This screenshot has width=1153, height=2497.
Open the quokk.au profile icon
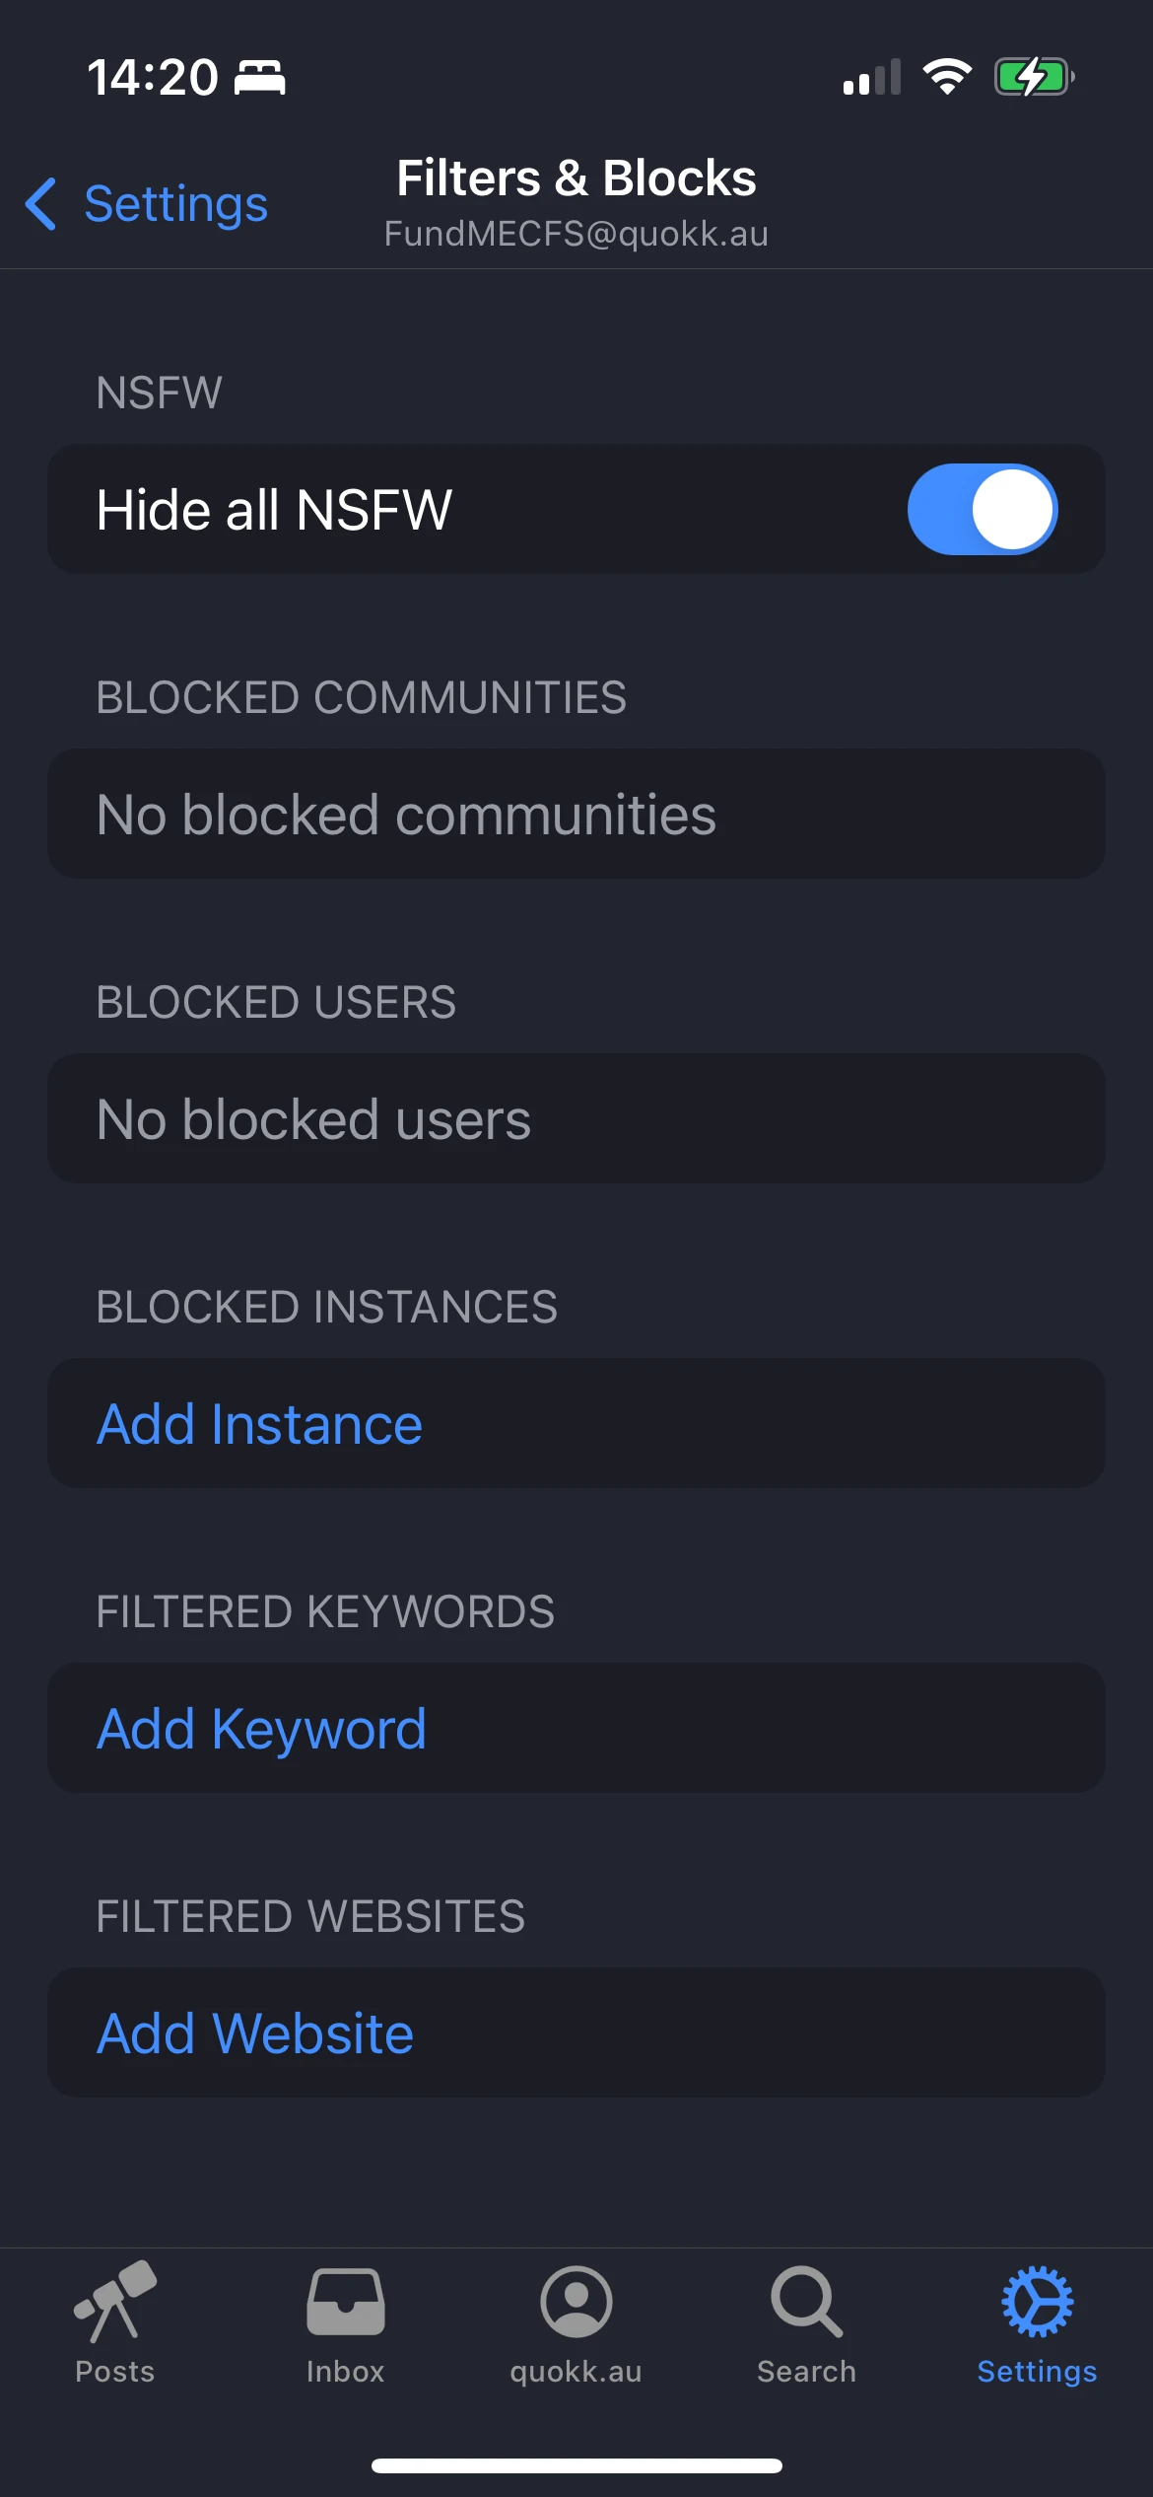576,2302
